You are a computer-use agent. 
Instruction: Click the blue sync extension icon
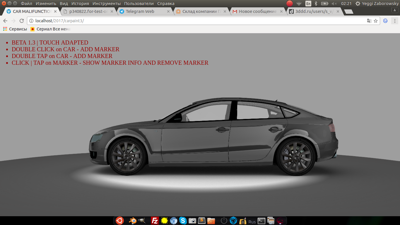point(385,21)
